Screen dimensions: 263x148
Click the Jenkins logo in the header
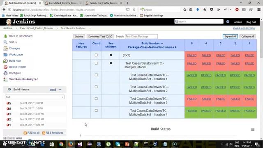(20, 22)
